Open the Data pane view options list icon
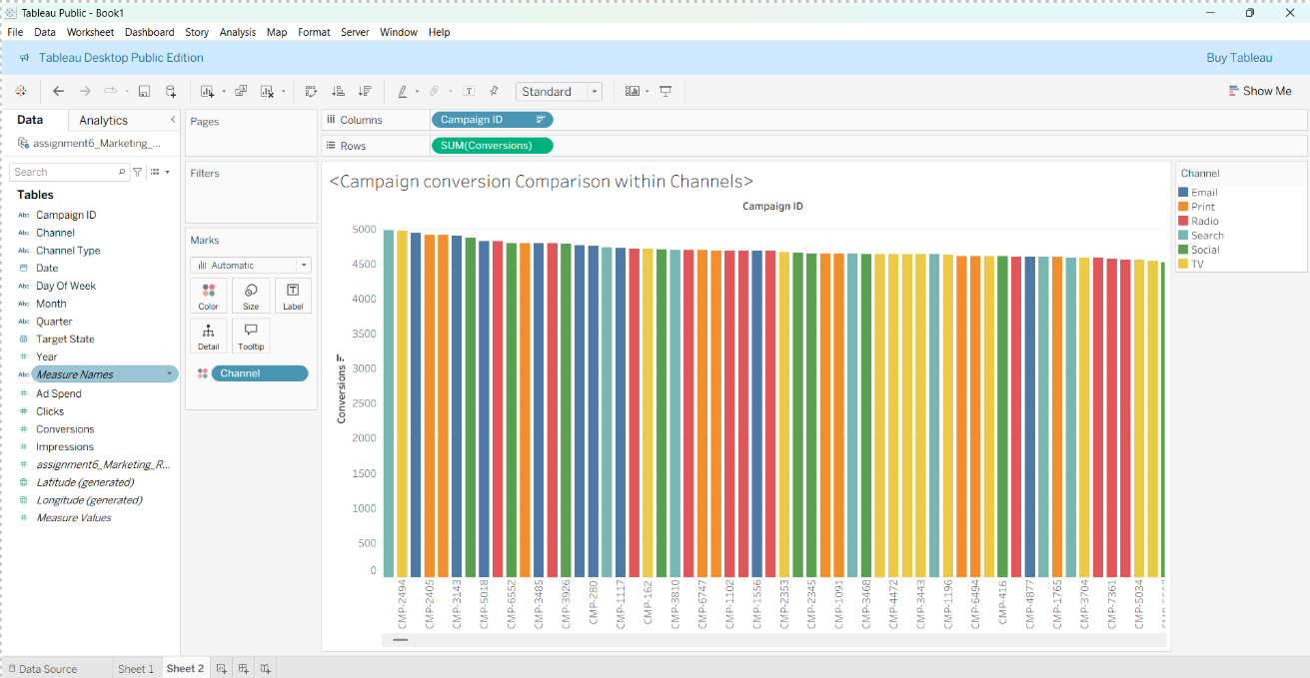The height and width of the screenshot is (678, 1310). 156,172
